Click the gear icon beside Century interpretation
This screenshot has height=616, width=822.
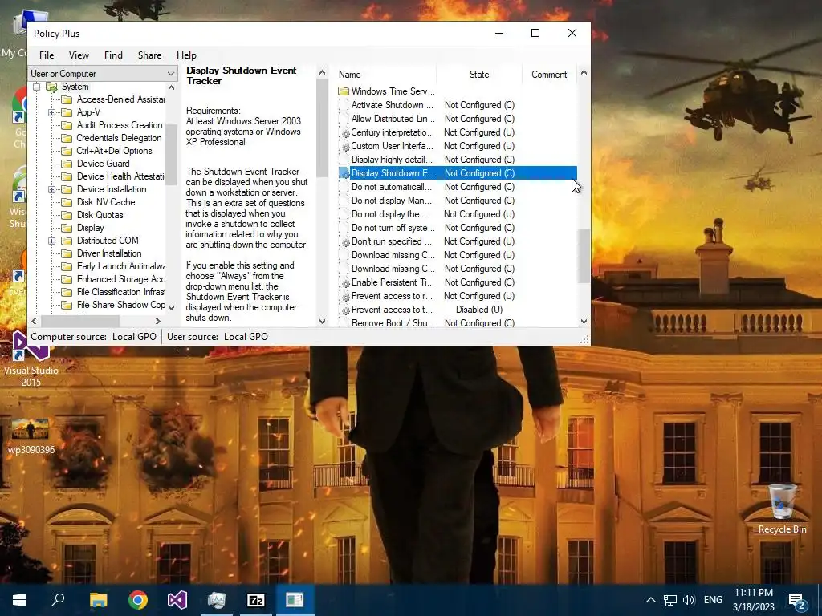pos(345,133)
